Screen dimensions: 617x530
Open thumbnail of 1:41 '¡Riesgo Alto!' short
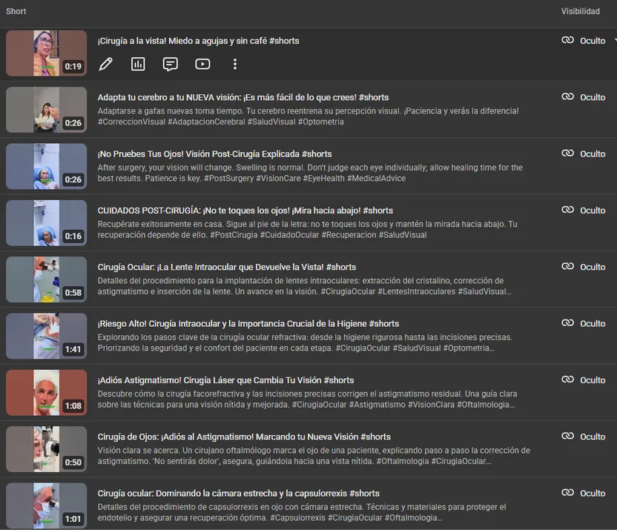[x=47, y=337]
